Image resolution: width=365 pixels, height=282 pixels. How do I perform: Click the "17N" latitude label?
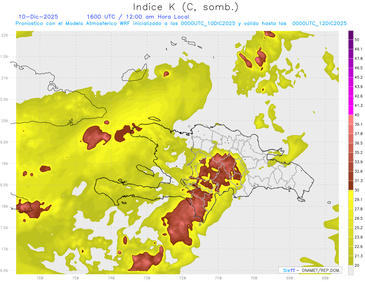click(5, 249)
